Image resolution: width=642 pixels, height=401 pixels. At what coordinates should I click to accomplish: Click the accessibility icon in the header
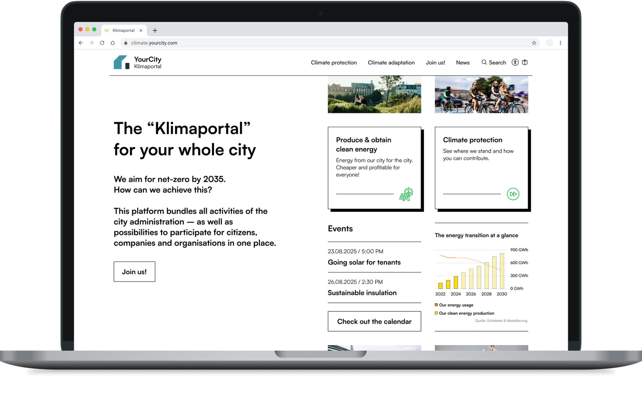click(x=515, y=62)
